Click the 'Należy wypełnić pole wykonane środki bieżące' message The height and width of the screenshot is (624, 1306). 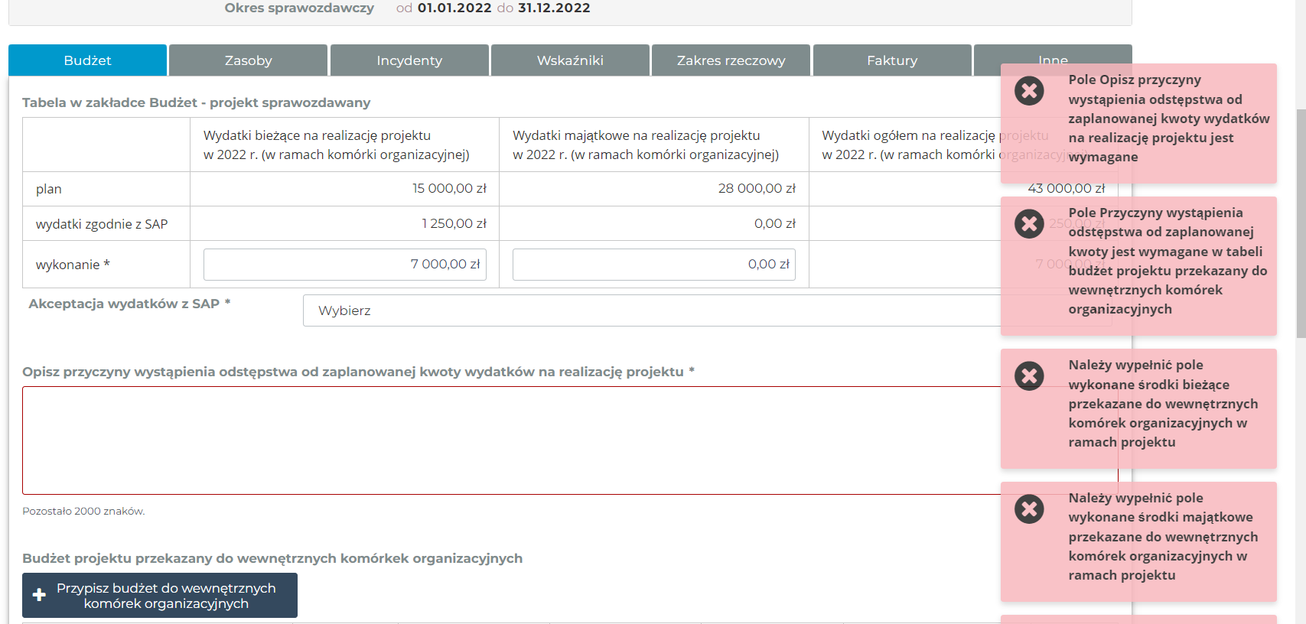[1162, 404]
